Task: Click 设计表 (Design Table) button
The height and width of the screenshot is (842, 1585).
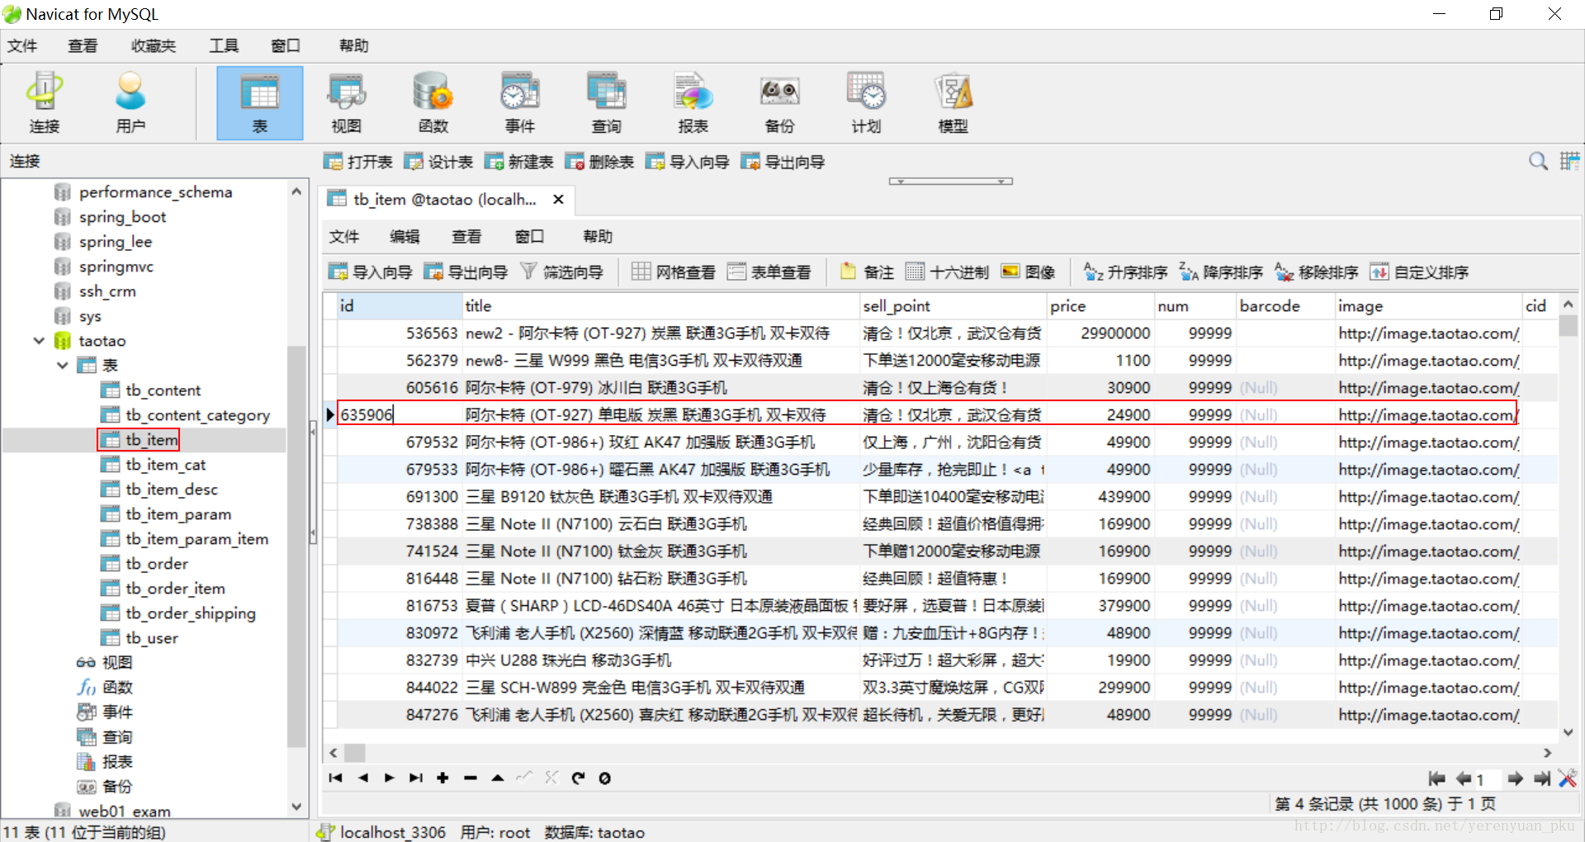Action: [438, 162]
